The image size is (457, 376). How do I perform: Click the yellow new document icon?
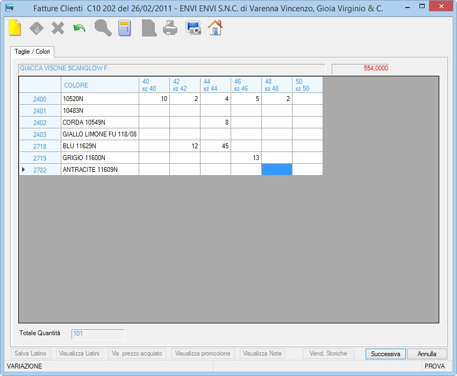point(15,28)
